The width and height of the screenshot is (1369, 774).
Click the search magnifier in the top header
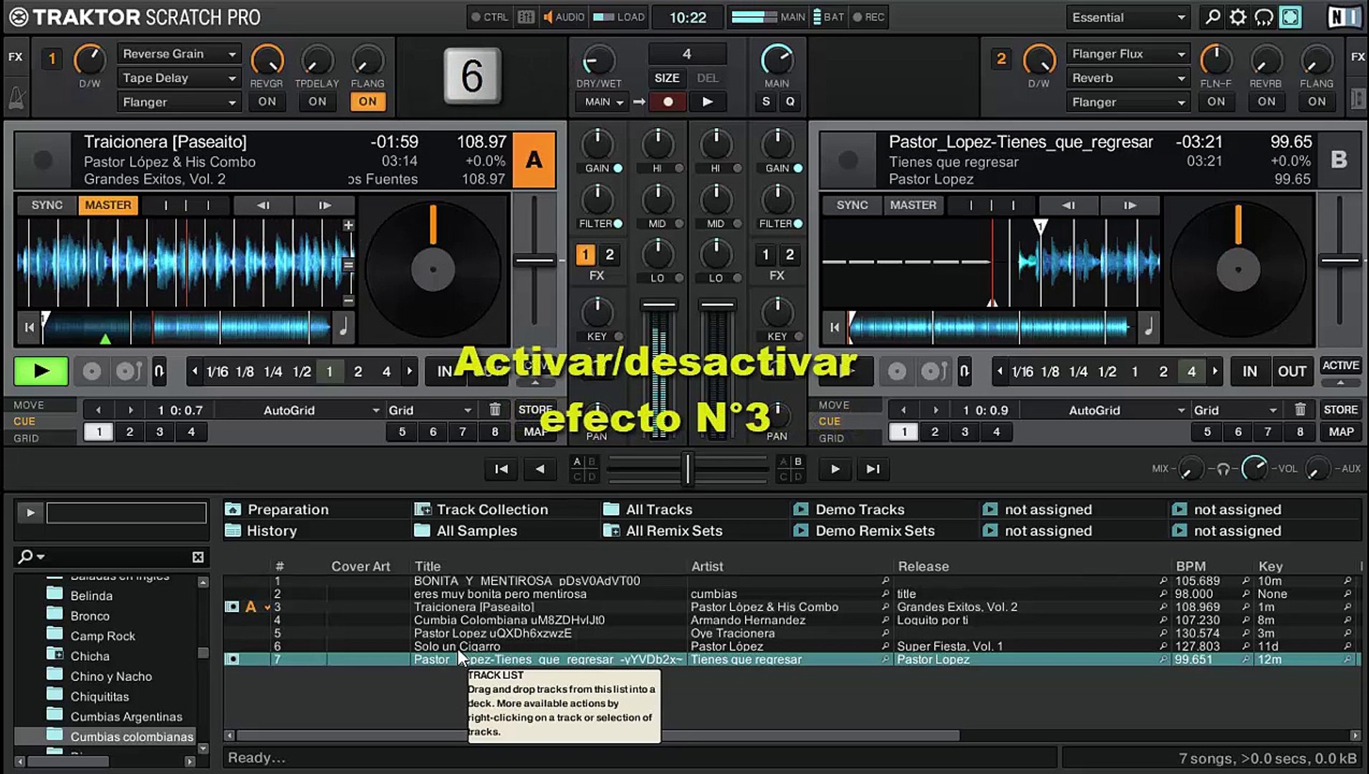click(1211, 17)
